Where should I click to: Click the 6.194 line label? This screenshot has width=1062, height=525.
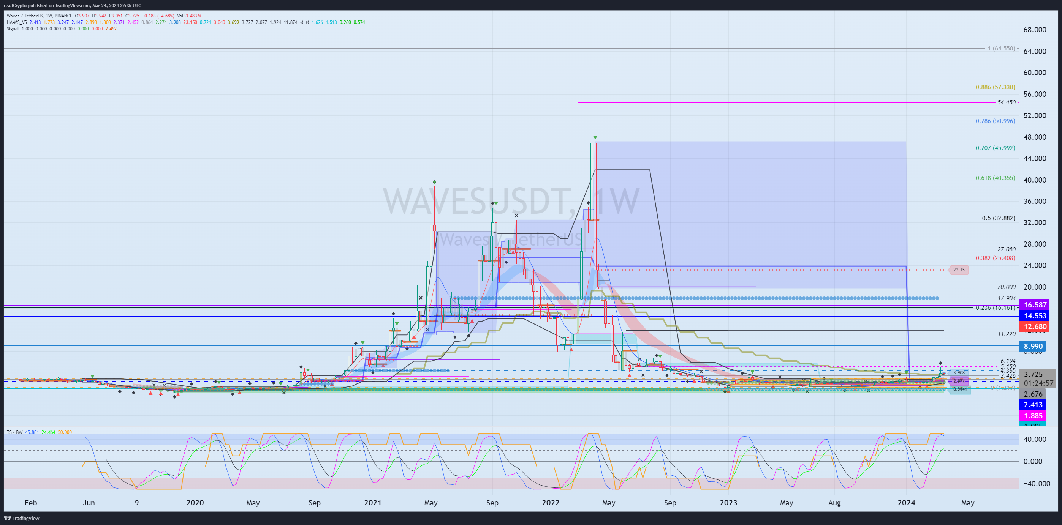coord(1008,361)
